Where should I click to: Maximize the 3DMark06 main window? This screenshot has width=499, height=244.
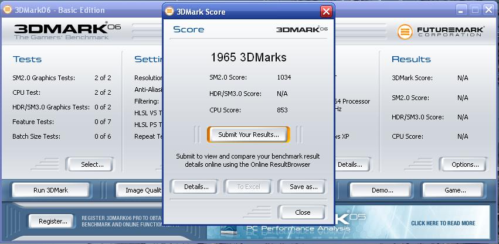(x=476, y=10)
